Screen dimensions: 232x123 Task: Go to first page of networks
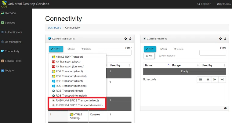click(x=201, y=79)
